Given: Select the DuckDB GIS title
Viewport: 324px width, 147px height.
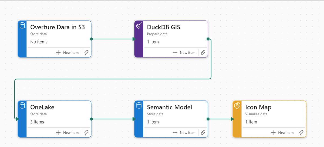Looking at the screenshot, I should click(x=164, y=27).
